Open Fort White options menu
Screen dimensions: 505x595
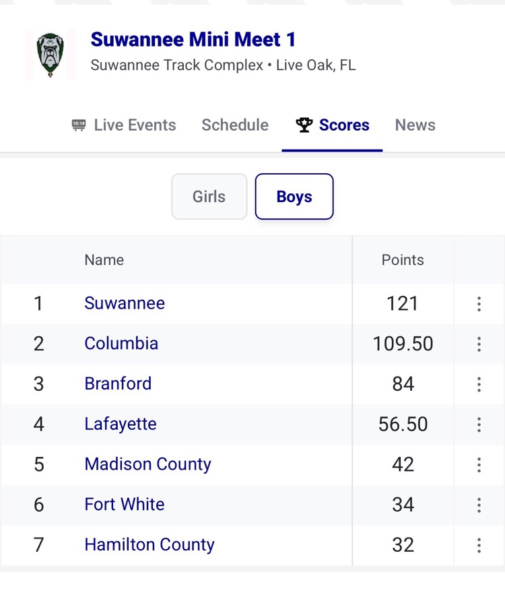click(479, 505)
